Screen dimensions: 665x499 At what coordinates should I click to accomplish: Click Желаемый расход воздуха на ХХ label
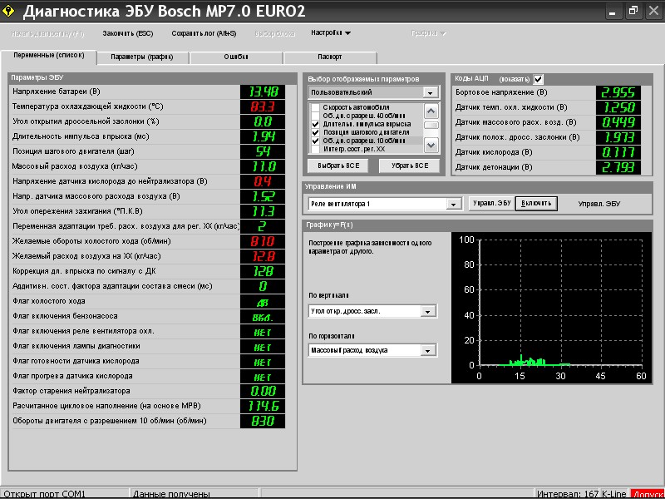pos(86,256)
